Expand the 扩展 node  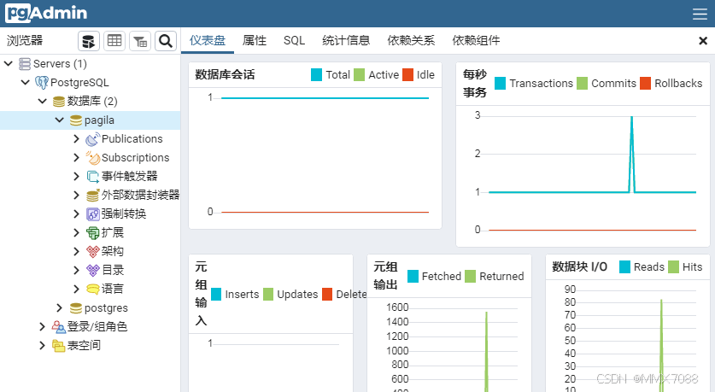point(77,233)
